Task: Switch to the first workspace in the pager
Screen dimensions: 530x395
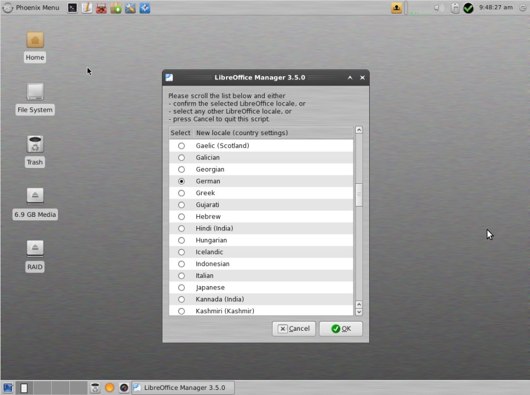Action: 24,388
